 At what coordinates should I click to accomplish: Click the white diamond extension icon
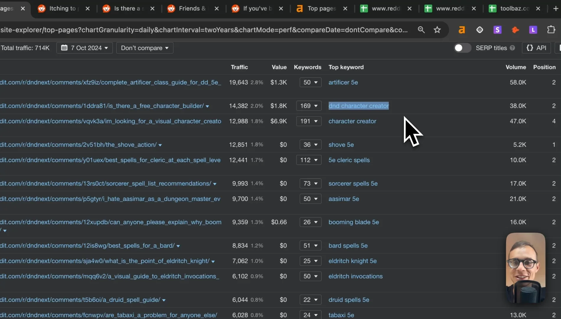[x=480, y=30]
